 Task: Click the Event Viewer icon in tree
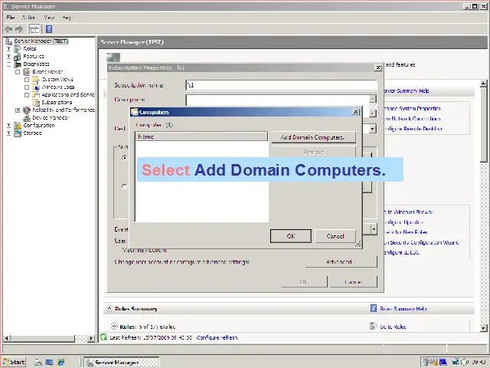coord(27,71)
